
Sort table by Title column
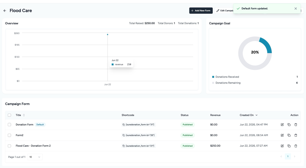[24, 115]
